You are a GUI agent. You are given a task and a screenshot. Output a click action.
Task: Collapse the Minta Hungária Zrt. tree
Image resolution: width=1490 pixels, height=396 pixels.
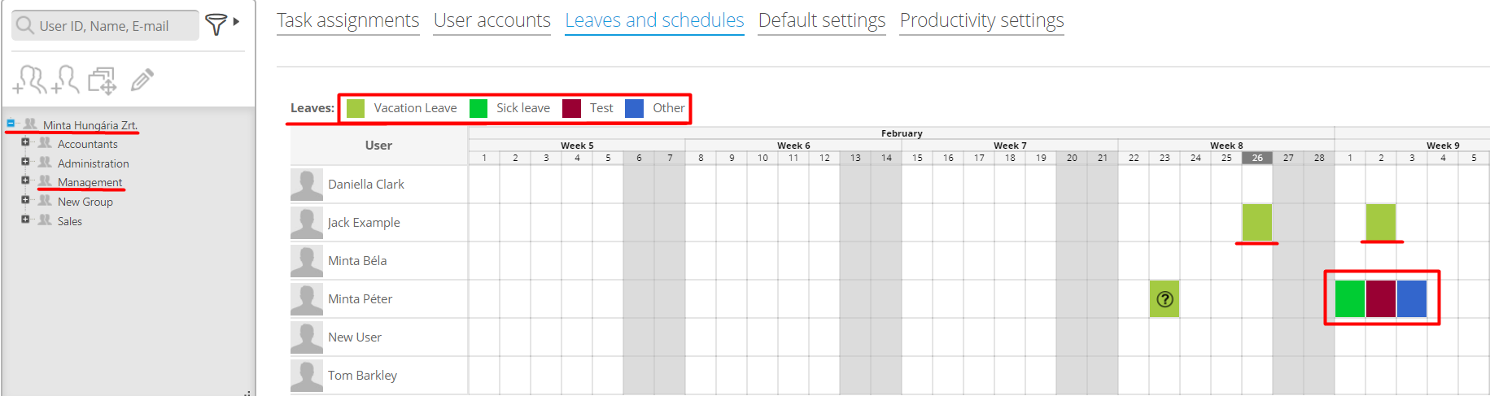click(11, 124)
